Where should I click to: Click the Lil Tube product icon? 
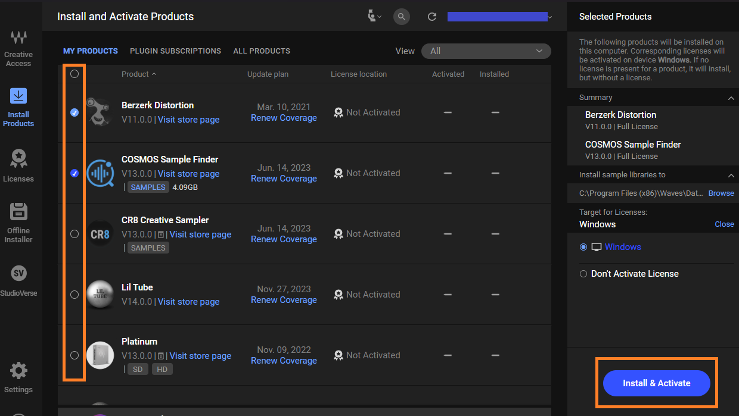100,295
